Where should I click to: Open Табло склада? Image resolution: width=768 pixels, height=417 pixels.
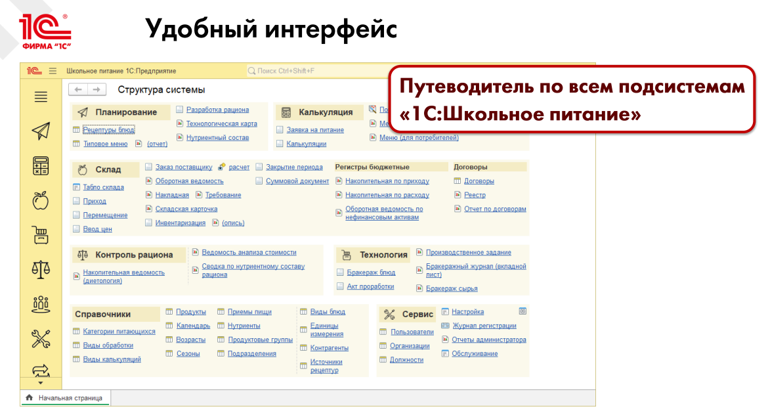pyautogui.click(x=103, y=187)
